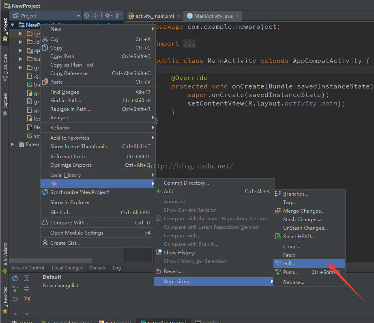Expand the .gr folder tree node
The image size is (374, 323).
[x=21, y=33]
